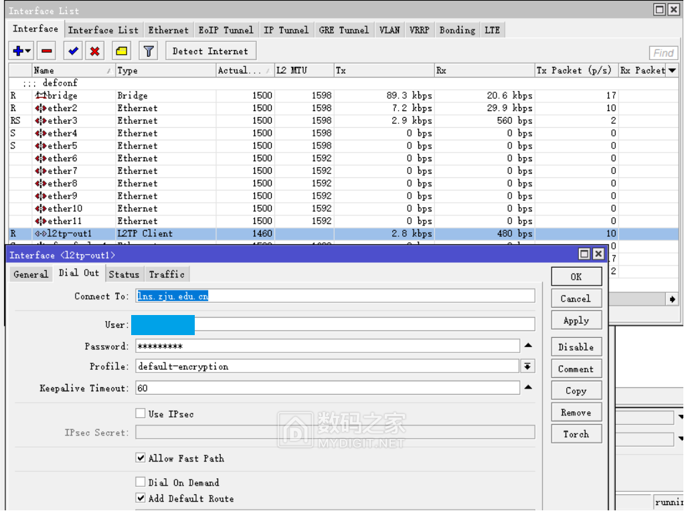
Task: Enable the Dial On Demand checkbox
Action: 141,482
